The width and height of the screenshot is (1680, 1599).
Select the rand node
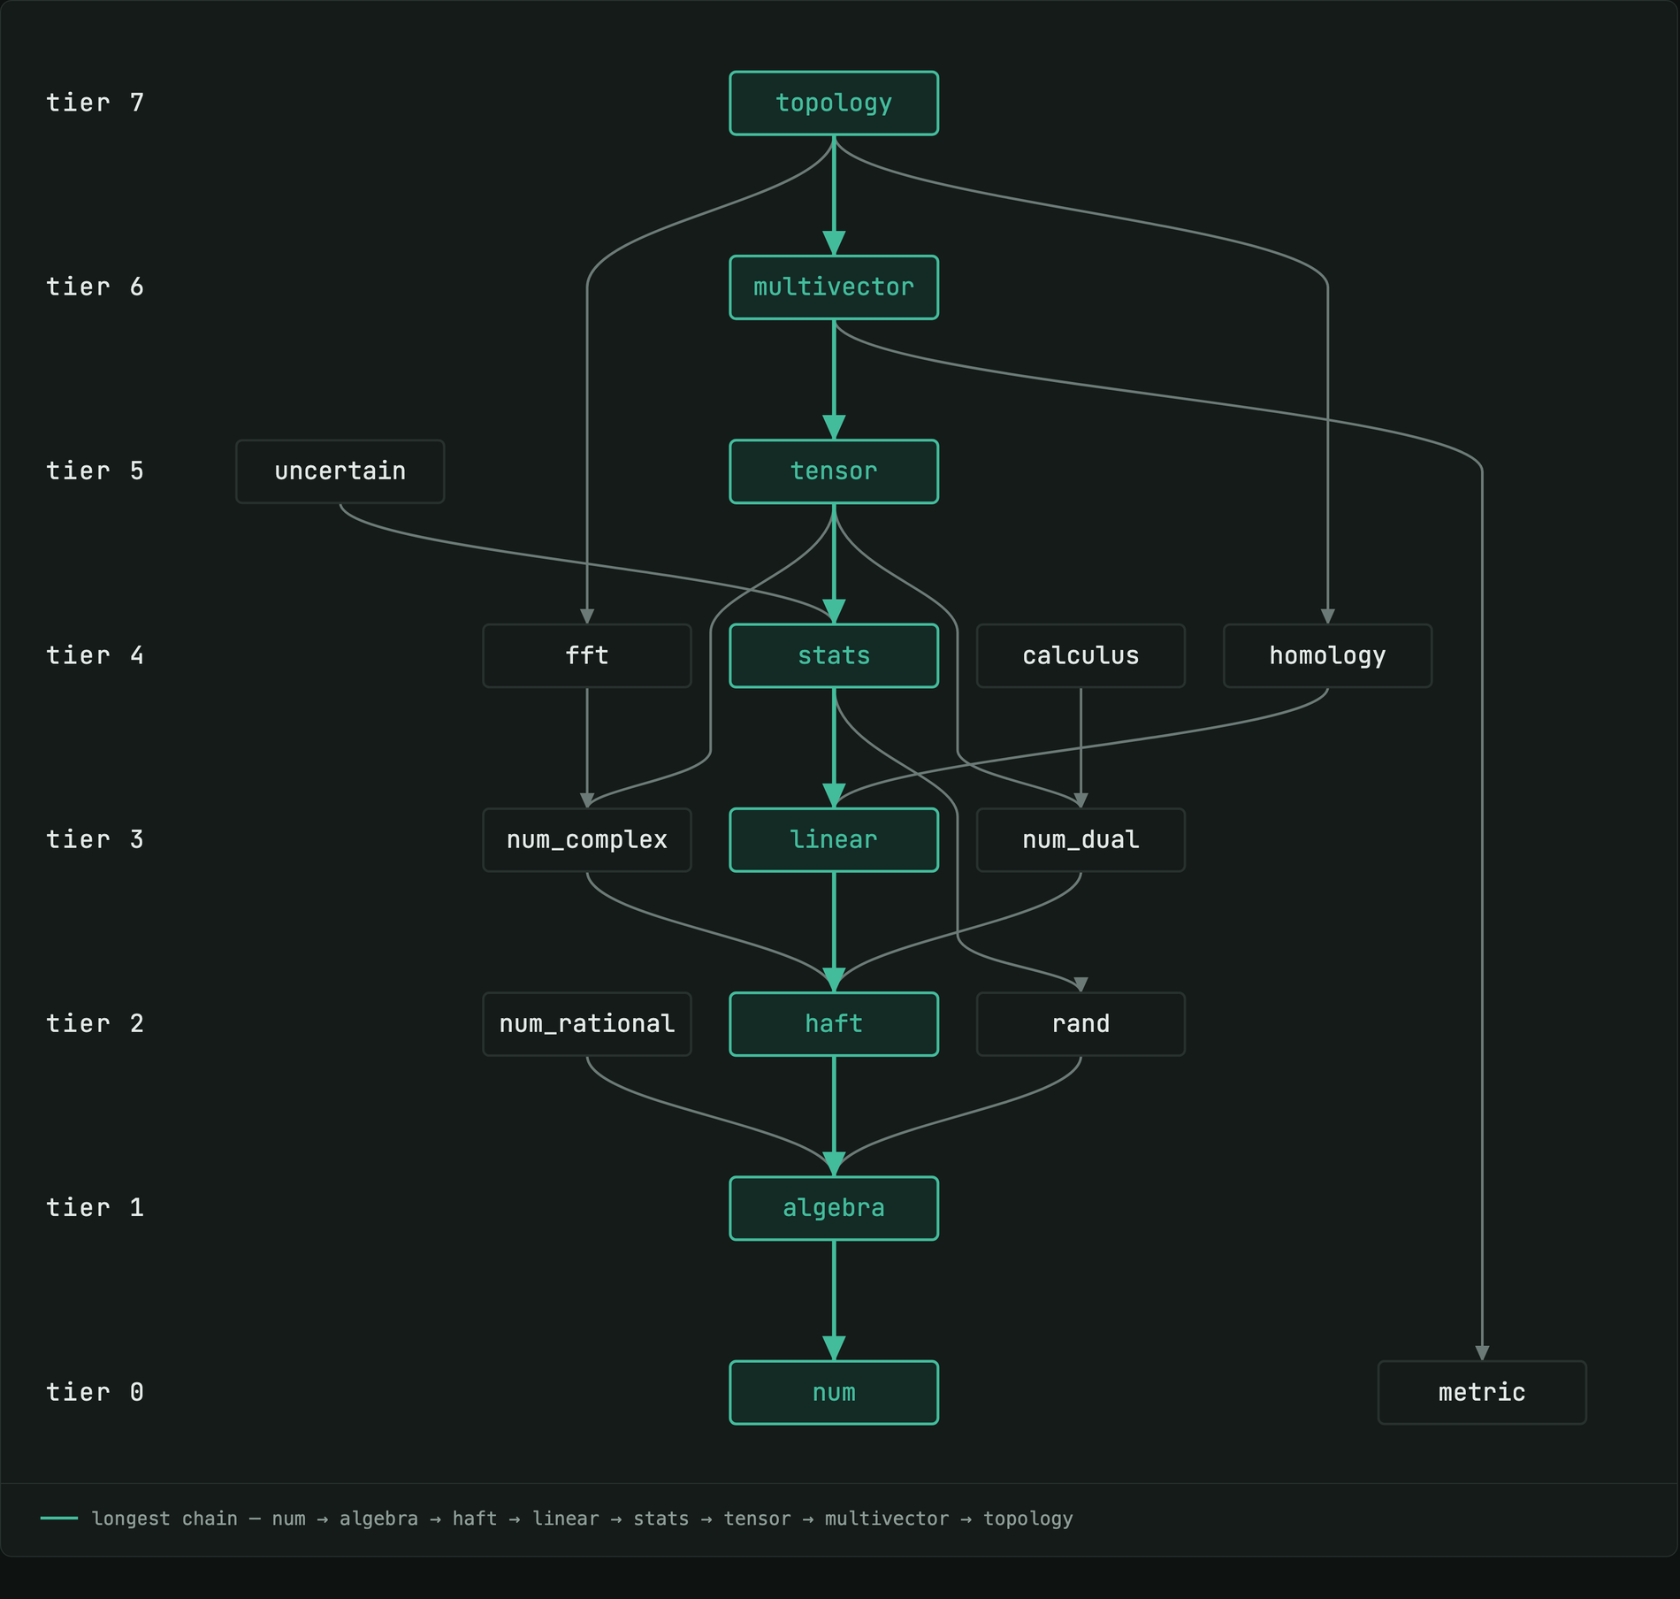point(1081,1024)
